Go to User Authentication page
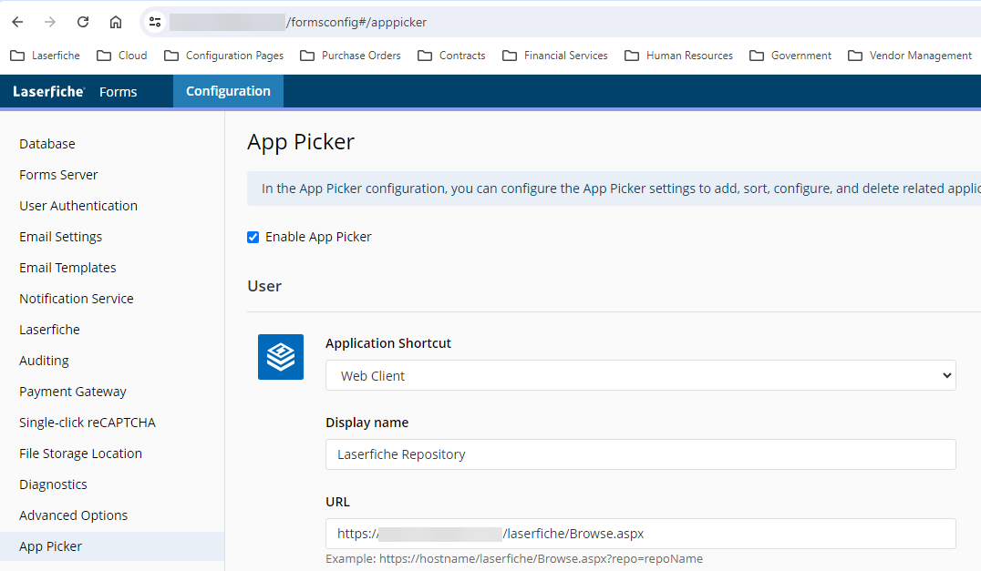Image resolution: width=981 pixels, height=571 pixels. (x=78, y=206)
